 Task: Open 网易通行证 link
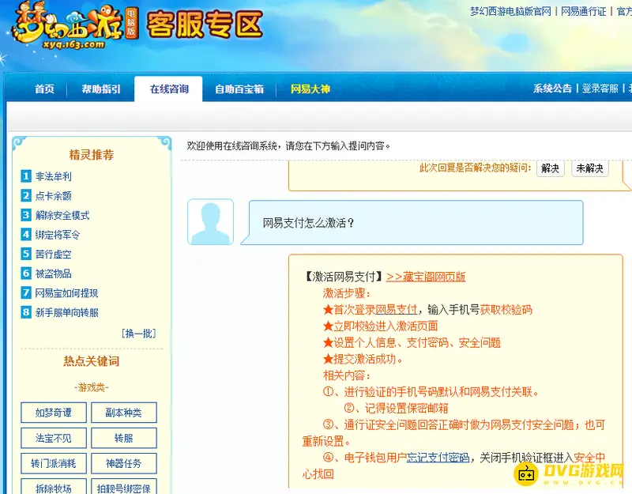(583, 11)
